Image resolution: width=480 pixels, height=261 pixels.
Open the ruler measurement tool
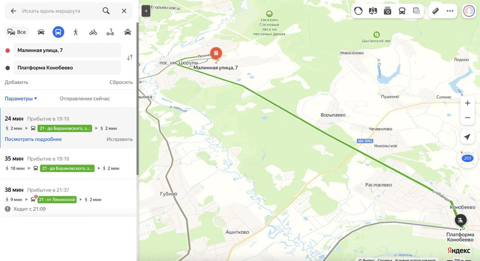coord(435,11)
